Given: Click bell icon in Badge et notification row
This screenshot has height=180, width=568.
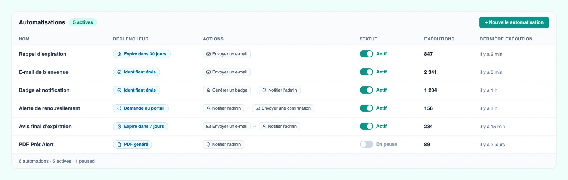Looking at the screenshot, I should tap(265, 90).
